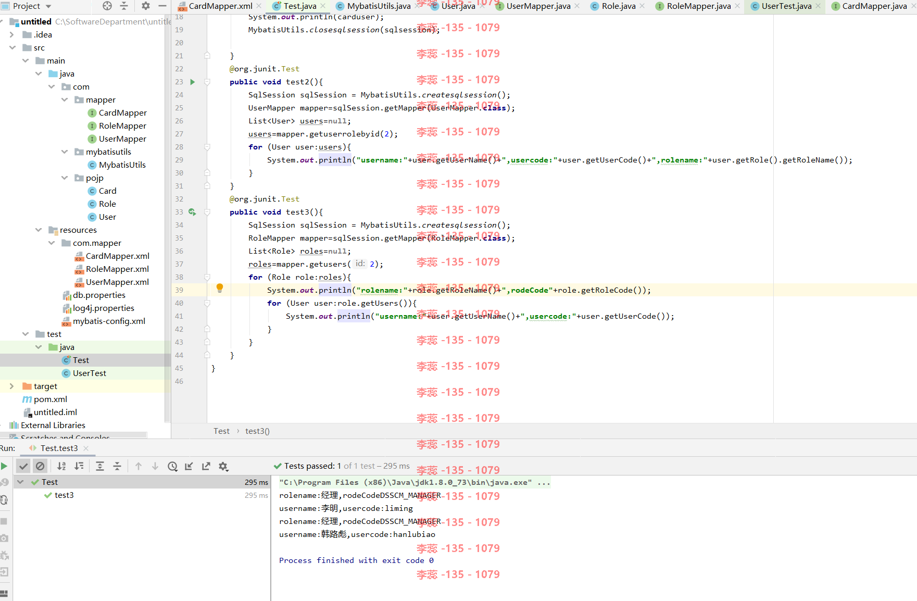Collapse all test result nodes
Viewport: 917px width, 601px height.
[x=117, y=466]
